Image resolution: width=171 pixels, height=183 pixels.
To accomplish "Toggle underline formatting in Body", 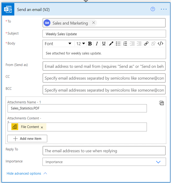I will (x=104, y=44).
